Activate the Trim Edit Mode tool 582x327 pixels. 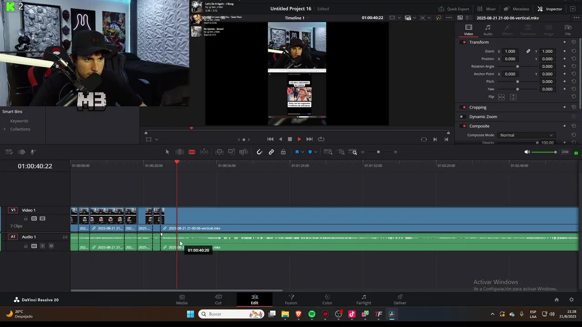pyautogui.click(x=180, y=152)
